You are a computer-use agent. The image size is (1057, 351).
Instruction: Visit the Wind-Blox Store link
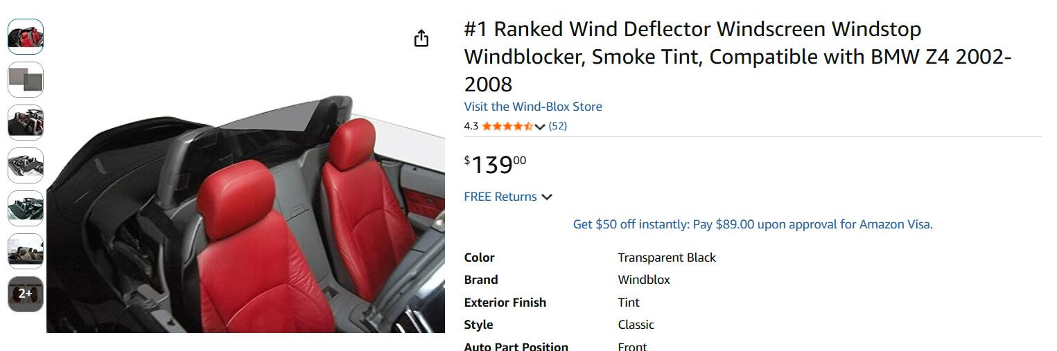click(532, 107)
